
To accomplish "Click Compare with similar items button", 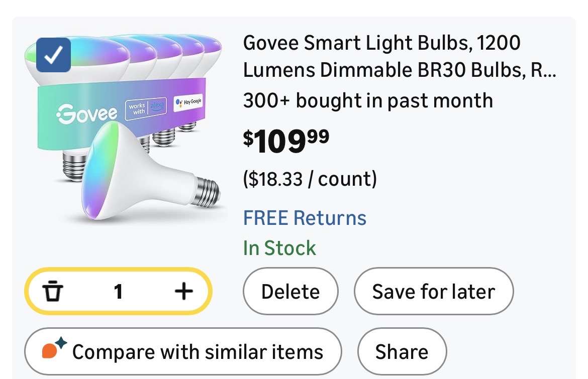I will click(183, 351).
